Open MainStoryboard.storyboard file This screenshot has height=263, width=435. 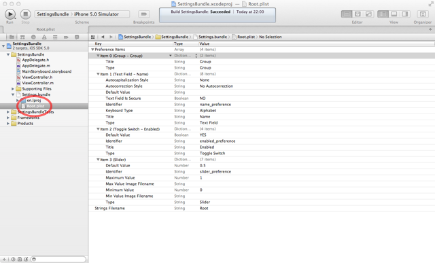47,71
